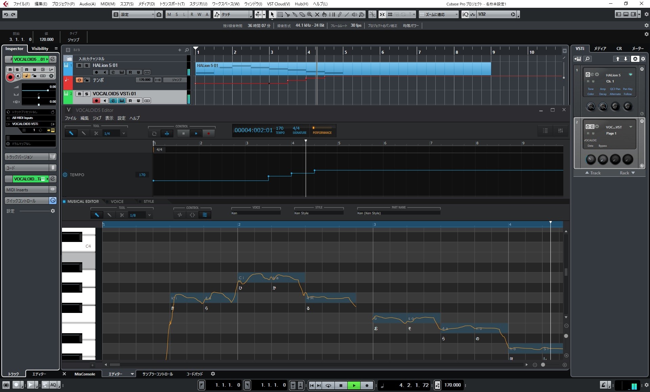
Task: Select the Draw tool in the project toolbar
Action: [339, 15]
